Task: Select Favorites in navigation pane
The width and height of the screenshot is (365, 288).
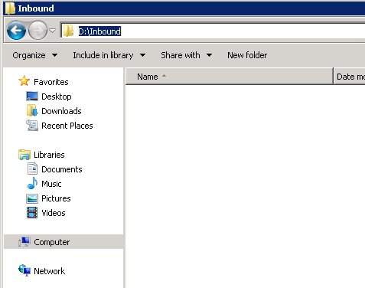Action: pyautogui.click(x=51, y=82)
